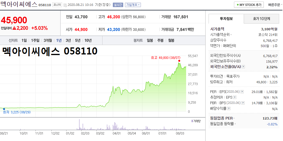Viewport: 283px width, 141px height.
Task: Click the 04/01 date on chart axis
Action: [116, 133]
